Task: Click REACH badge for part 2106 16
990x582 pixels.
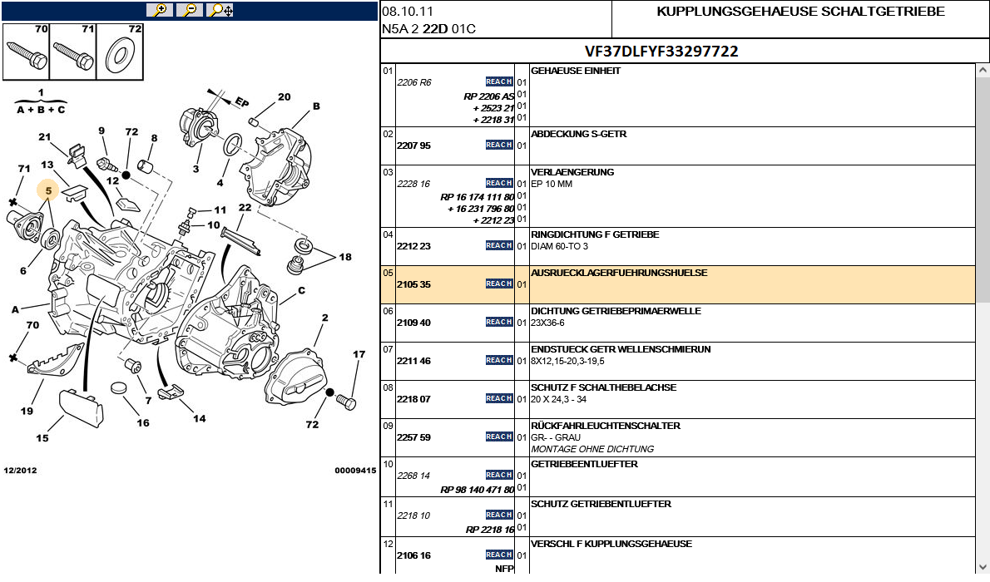Action: pos(499,555)
